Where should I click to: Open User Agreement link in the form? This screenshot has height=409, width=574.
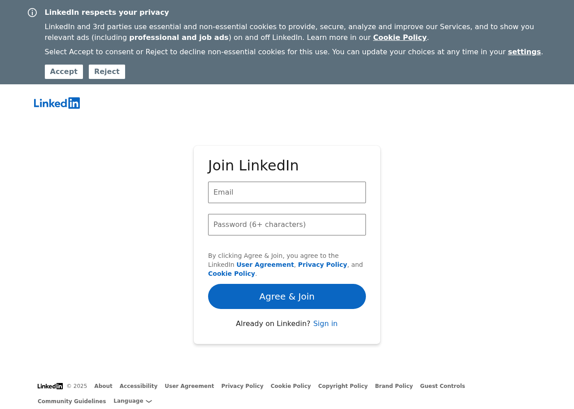coord(265,265)
